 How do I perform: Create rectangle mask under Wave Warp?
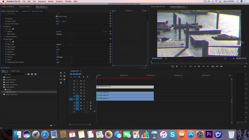coord(10,42)
